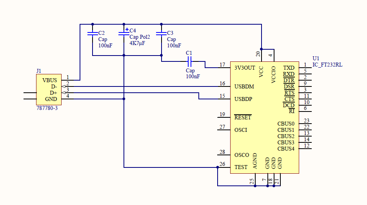Click pin number 26 on U1

222,164
